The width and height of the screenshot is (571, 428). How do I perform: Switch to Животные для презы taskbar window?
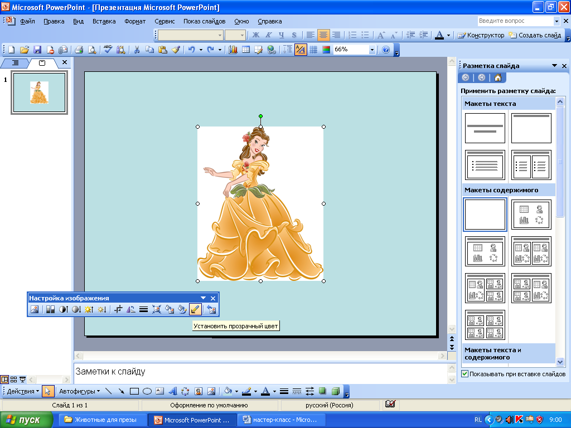coord(103,420)
